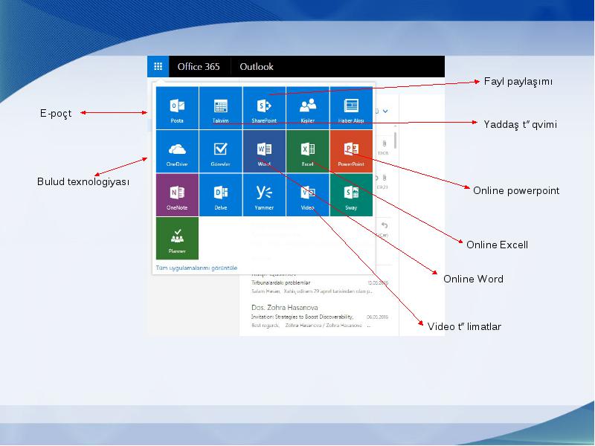Screen dimensions: 595x446
Task: Open the Delve tile
Action: (220, 195)
